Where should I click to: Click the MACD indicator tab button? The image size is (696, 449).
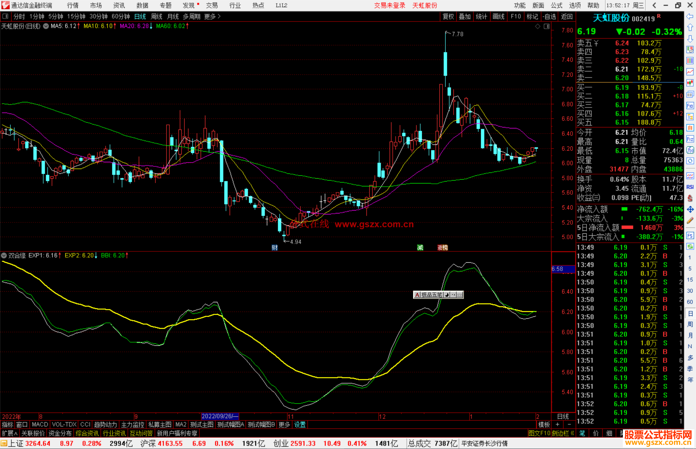[40, 425]
